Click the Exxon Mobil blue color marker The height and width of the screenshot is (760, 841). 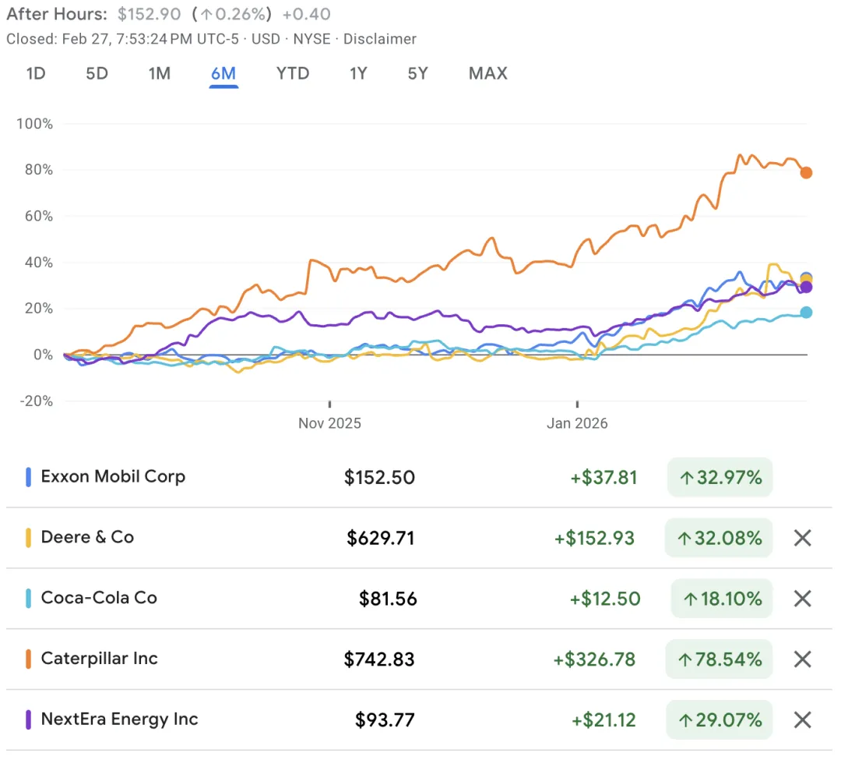(x=29, y=477)
